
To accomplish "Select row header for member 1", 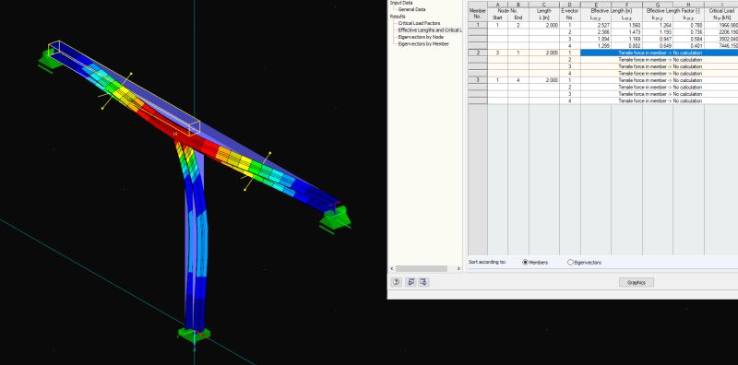I will pos(478,26).
